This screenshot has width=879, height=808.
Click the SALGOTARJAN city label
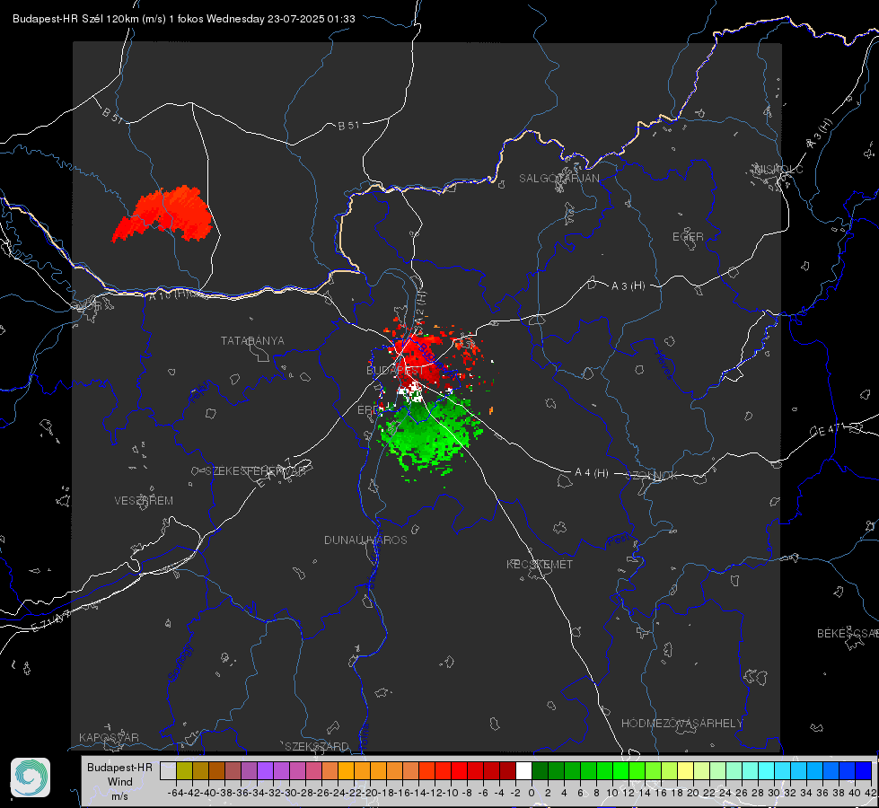558,179
